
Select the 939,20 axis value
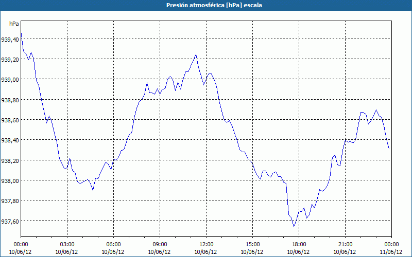(10, 60)
